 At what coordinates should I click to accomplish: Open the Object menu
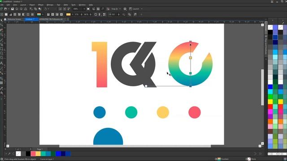(32, 5)
